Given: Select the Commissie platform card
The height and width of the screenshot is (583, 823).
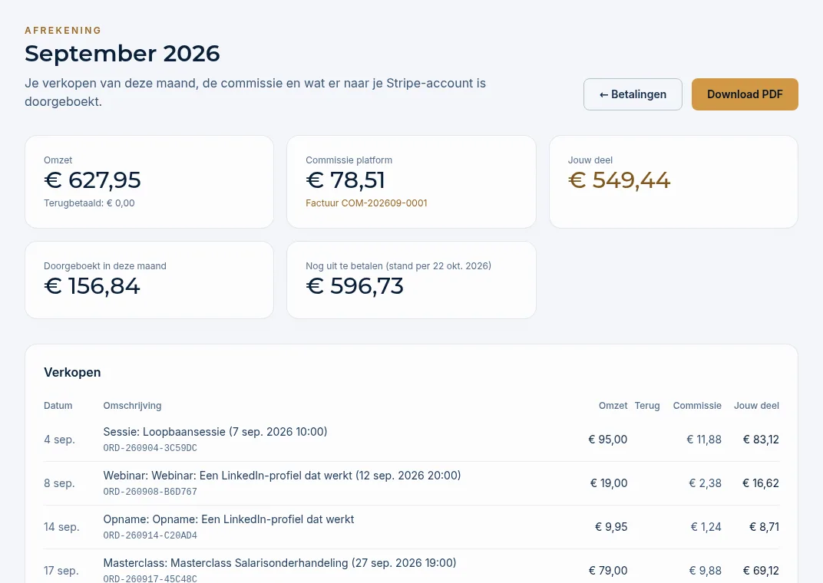Looking at the screenshot, I should pyautogui.click(x=411, y=182).
